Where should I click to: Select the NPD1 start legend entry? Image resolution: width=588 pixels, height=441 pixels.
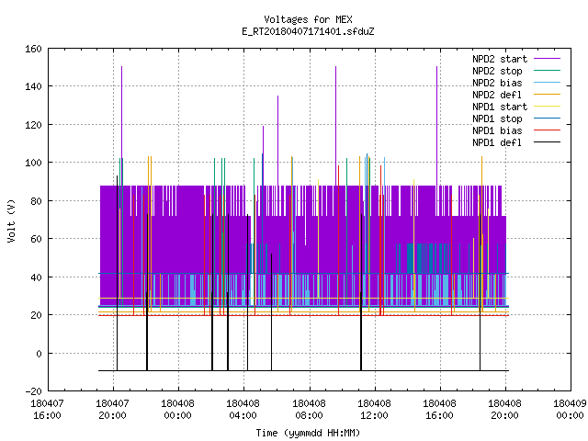click(x=516, y=107)
